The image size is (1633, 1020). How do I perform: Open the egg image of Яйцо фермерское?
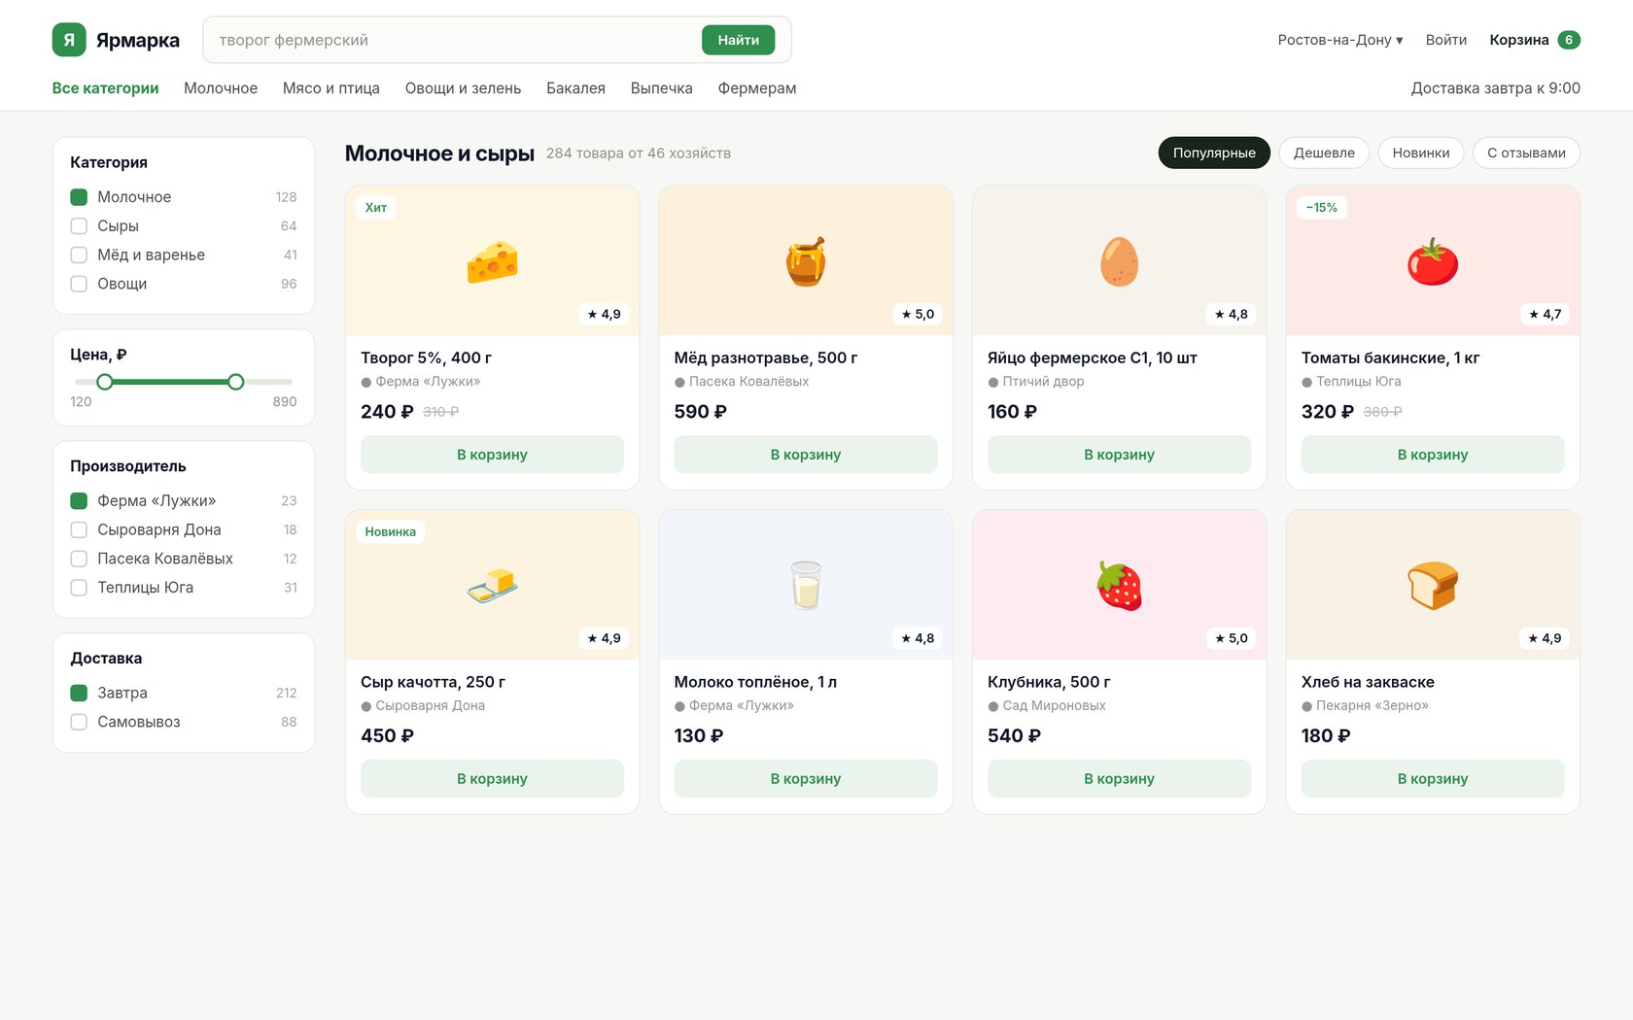point(1119,262)
